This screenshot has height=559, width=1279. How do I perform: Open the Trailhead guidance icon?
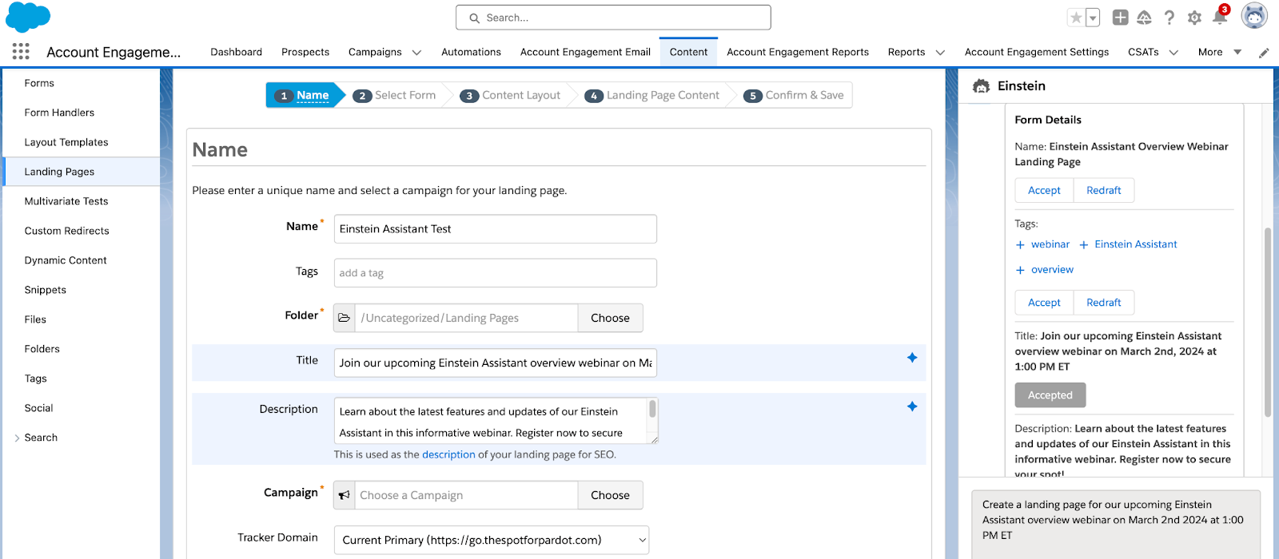click(1144, 18)
